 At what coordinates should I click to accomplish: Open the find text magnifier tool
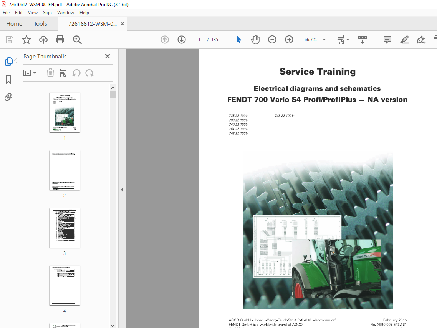tap(77, 40)
